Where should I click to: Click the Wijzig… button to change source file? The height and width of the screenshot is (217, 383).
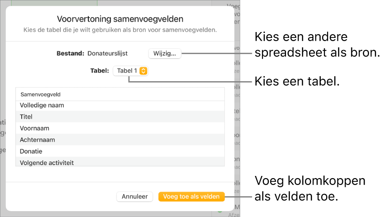(x=165, y=53)
